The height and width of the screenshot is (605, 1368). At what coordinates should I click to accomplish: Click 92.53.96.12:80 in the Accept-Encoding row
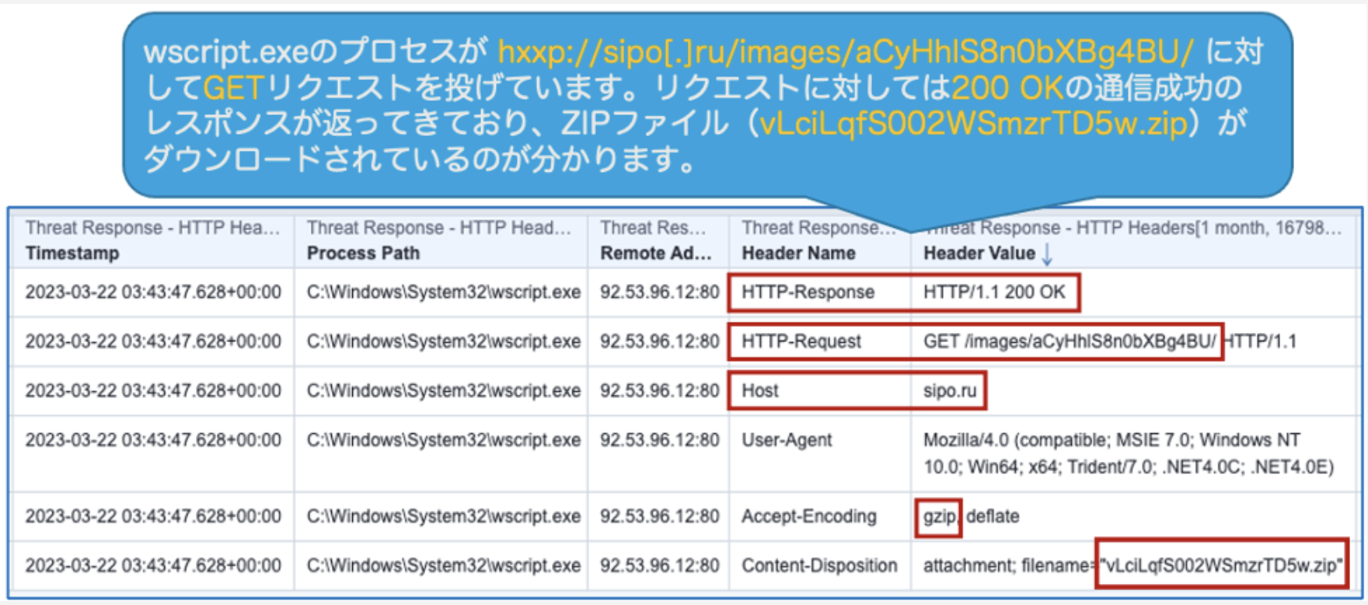659,516
